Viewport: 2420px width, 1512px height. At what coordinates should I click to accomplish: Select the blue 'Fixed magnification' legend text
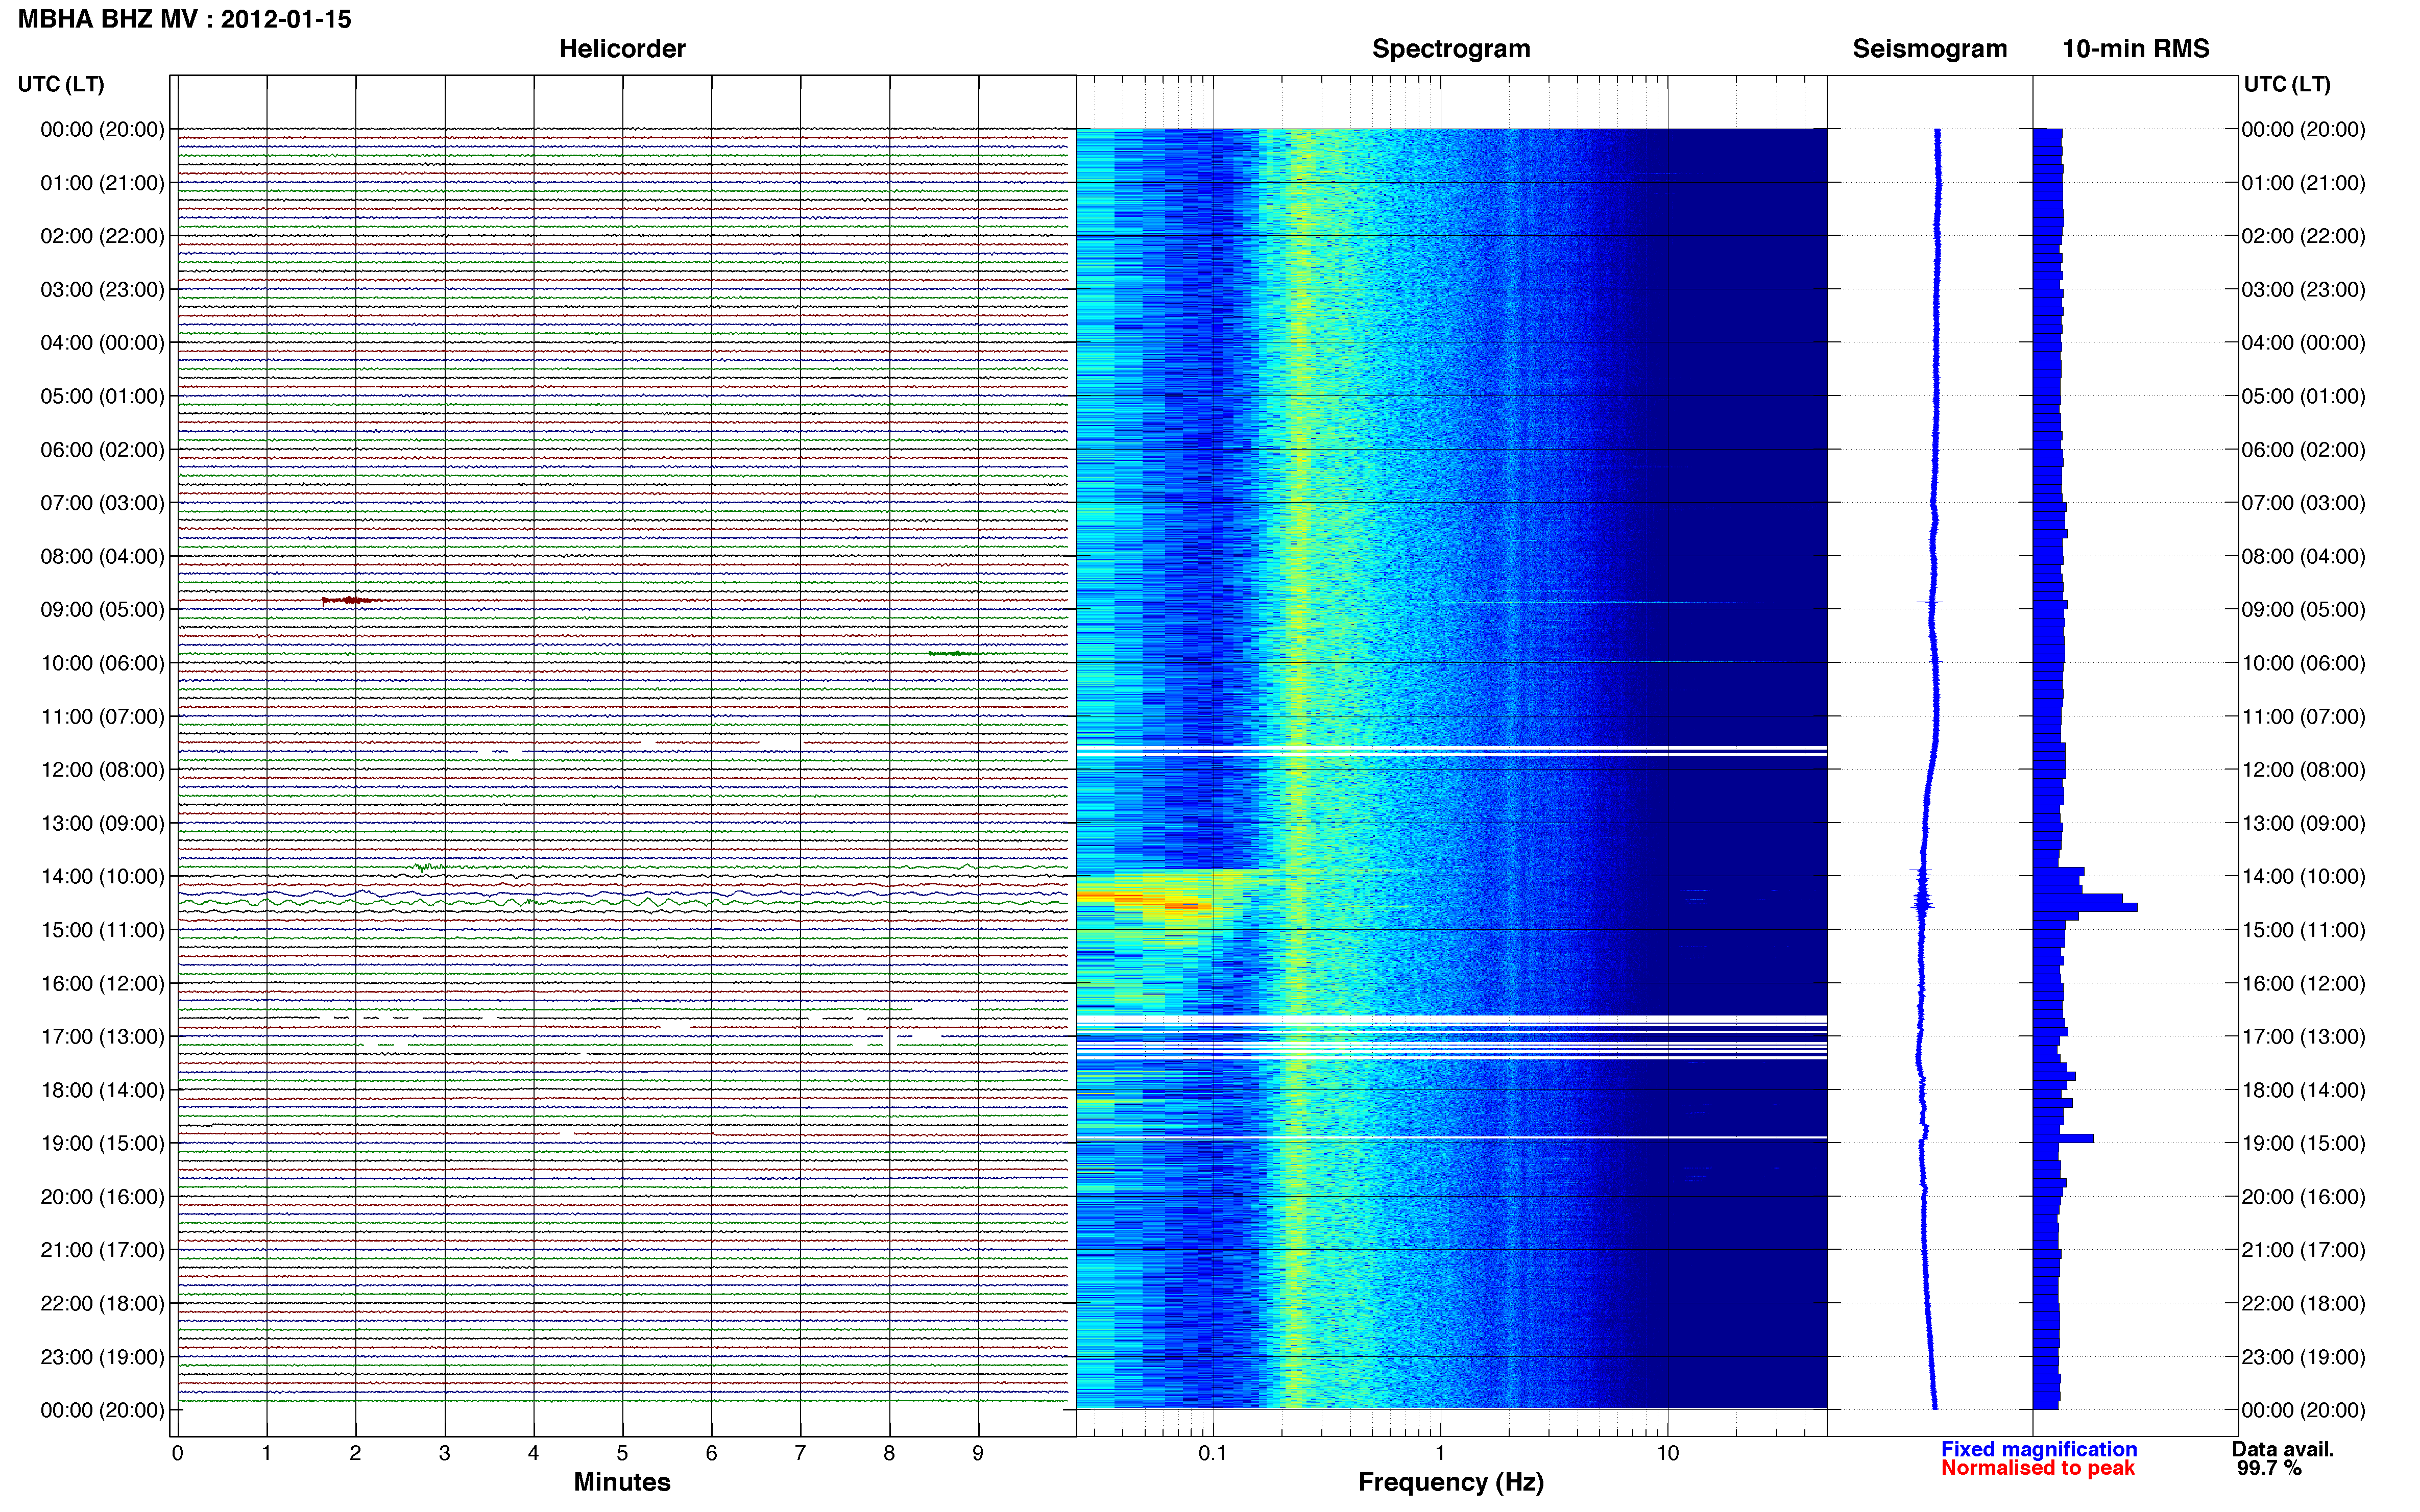[x=2038, y=1449]
